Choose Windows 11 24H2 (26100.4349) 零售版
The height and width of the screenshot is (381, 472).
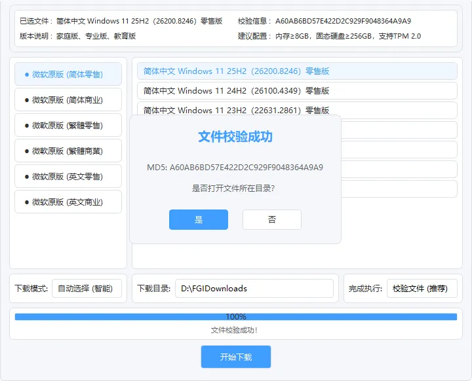click(x=297, y=91)
